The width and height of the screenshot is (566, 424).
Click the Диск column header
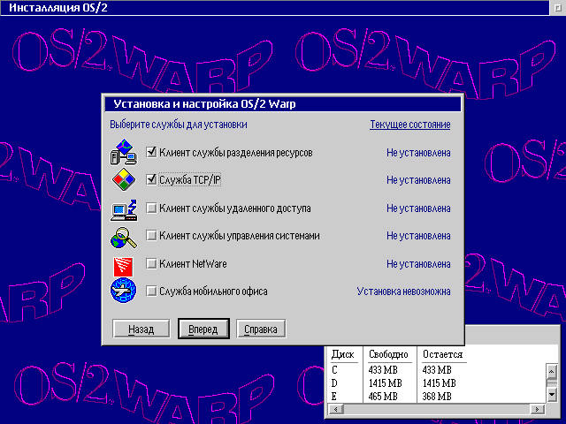coord(343,354)
